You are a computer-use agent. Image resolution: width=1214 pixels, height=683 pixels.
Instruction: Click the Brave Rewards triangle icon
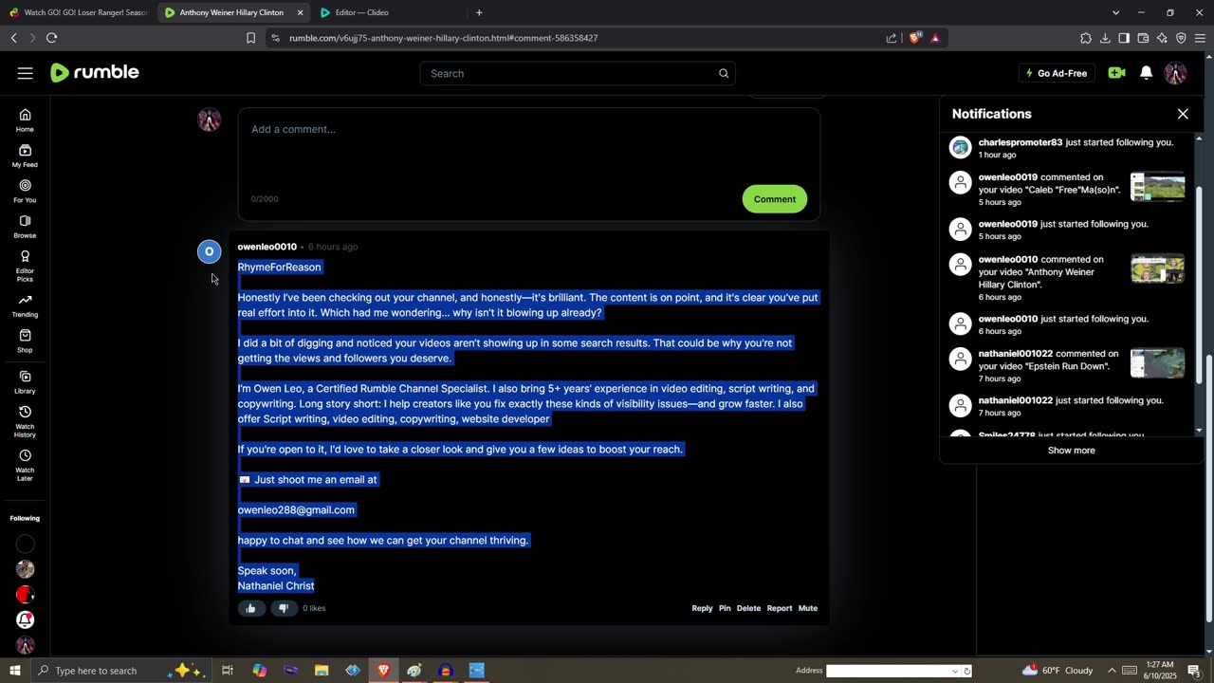(x=935, y=38)
